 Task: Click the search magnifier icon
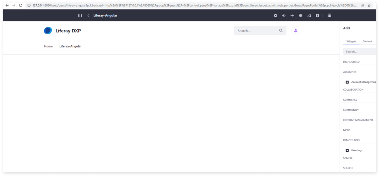point(281,30)
